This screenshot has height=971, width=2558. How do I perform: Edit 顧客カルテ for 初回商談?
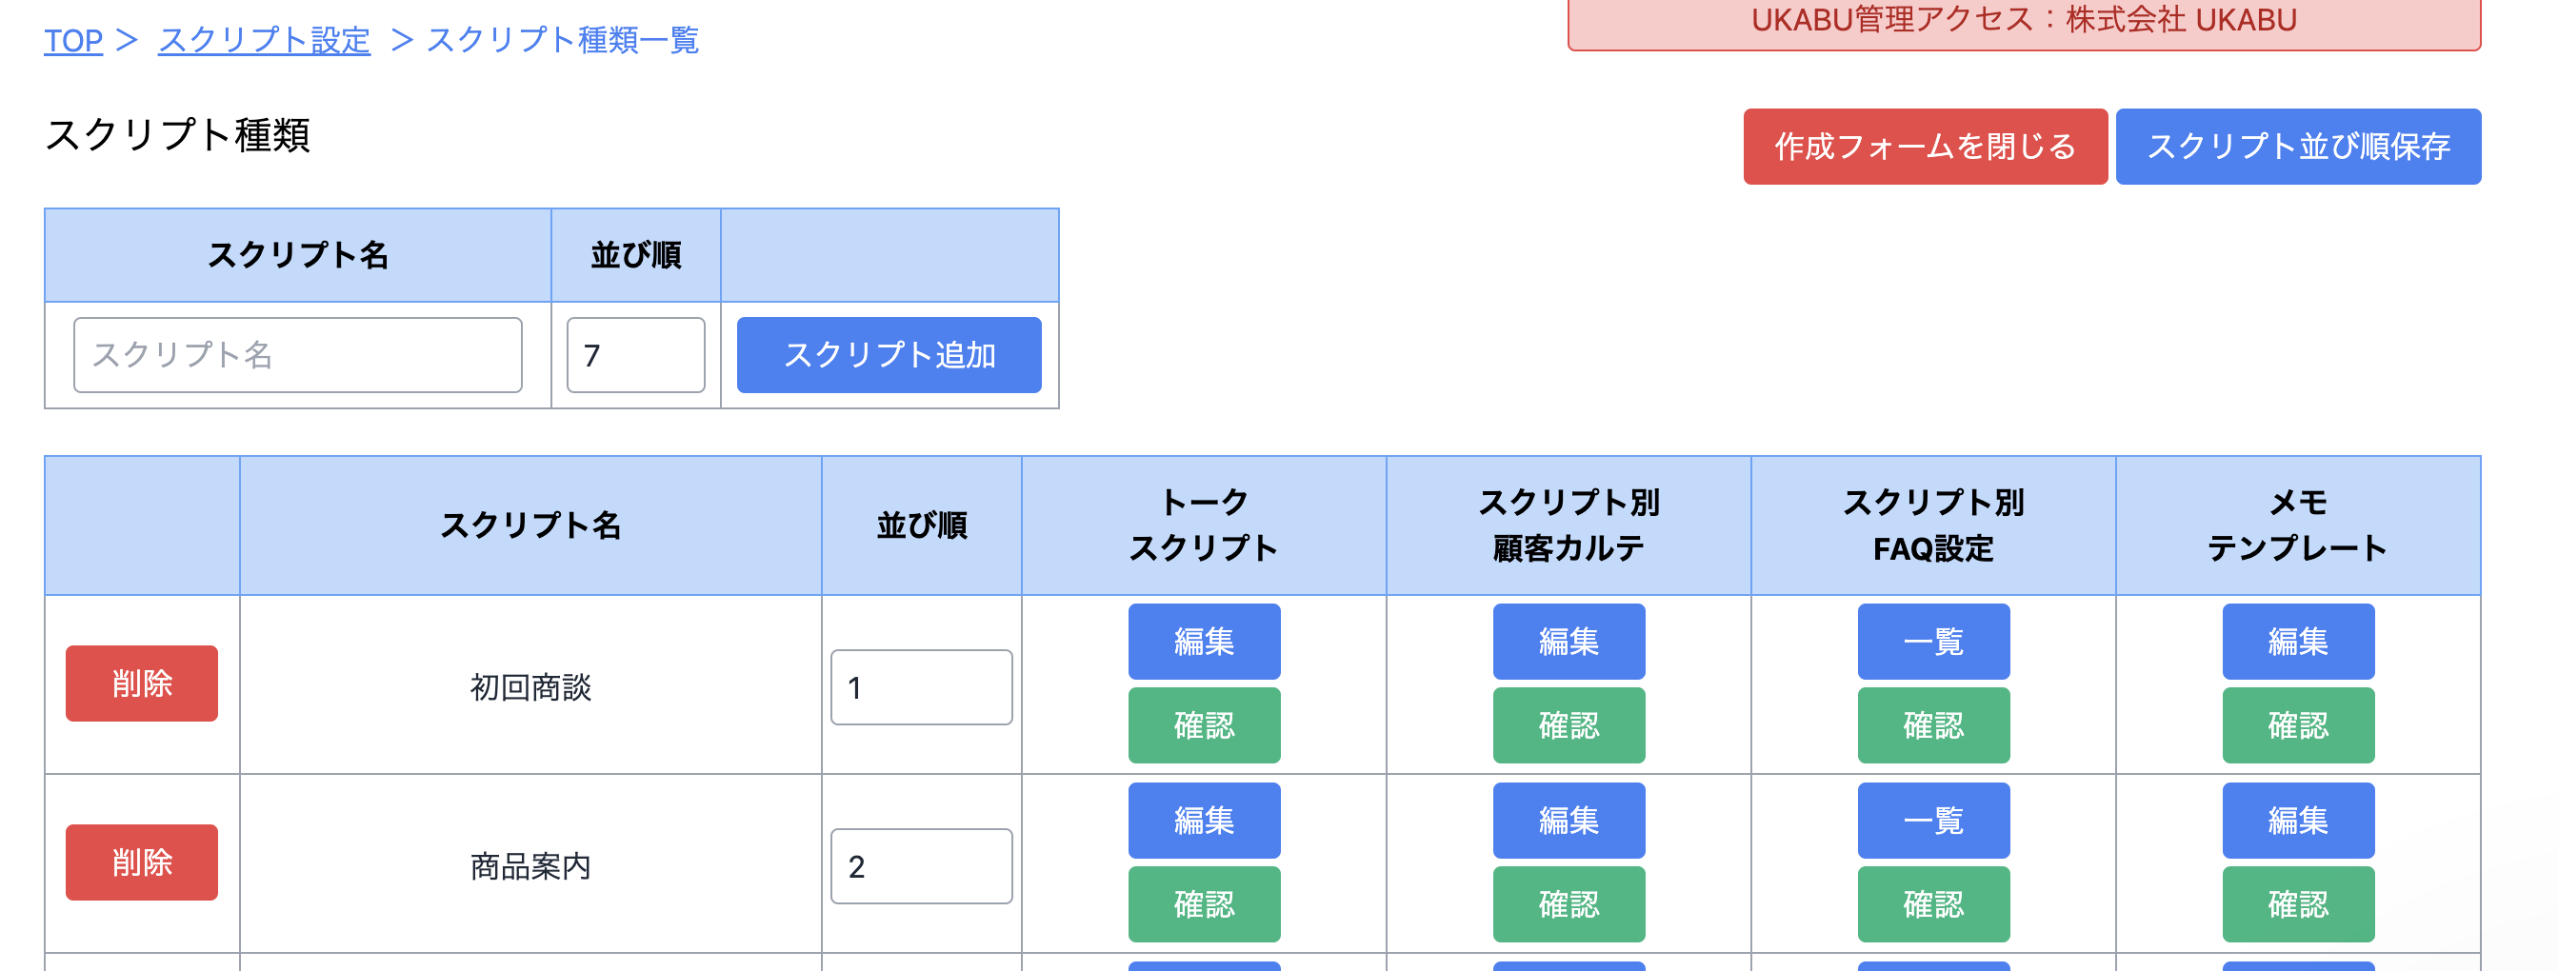pos(1568,642)
